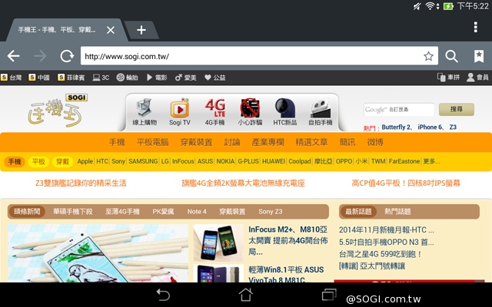
Task: Click the SOGI 手機王 logo
Action: click(x=58, y=111)
